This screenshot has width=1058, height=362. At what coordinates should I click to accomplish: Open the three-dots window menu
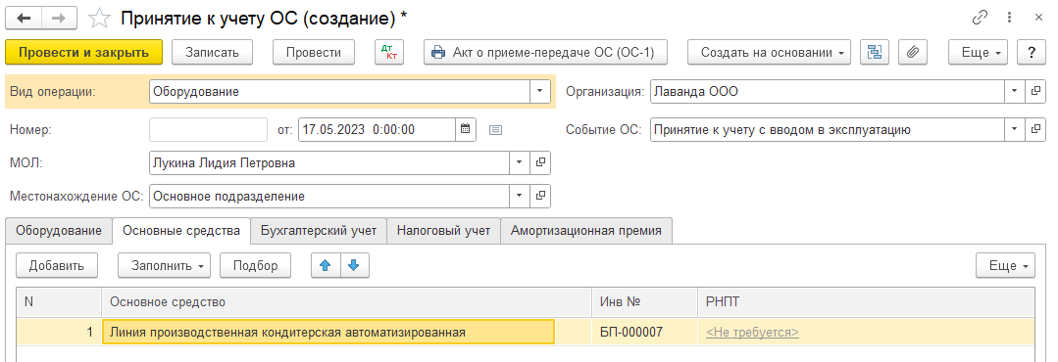click(1009, 19)
